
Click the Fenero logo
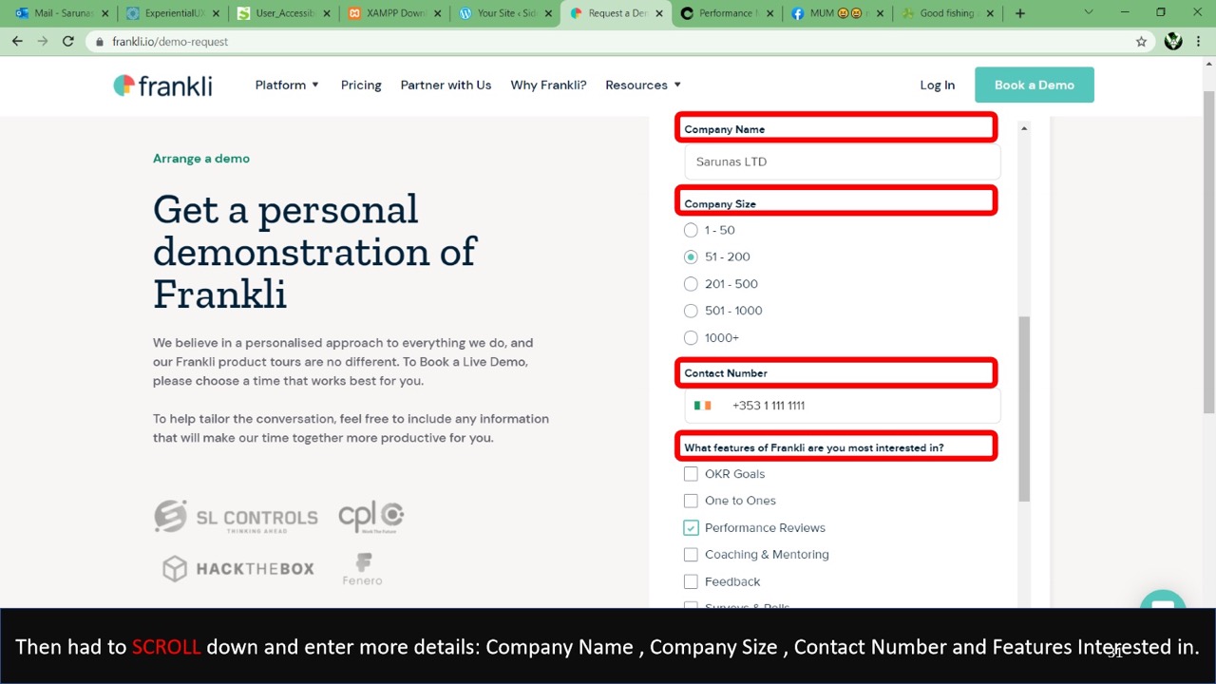tap(362, 569)
